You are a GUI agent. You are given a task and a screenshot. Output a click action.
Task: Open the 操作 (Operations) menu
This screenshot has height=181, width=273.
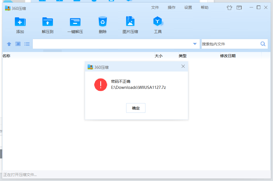172,8
